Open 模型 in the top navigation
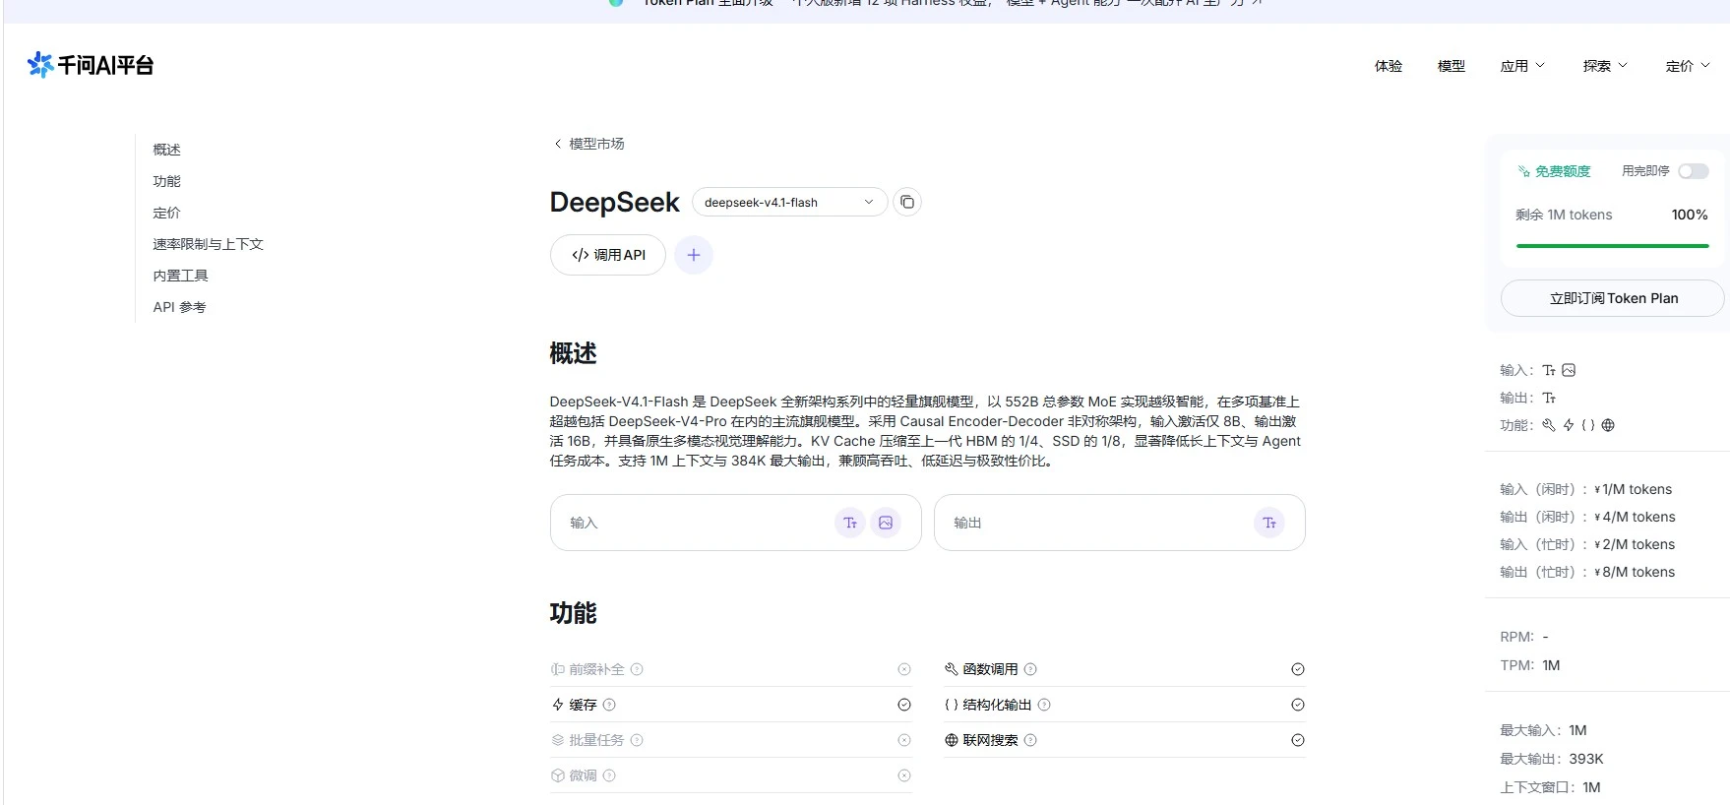 click(1452, 66)
